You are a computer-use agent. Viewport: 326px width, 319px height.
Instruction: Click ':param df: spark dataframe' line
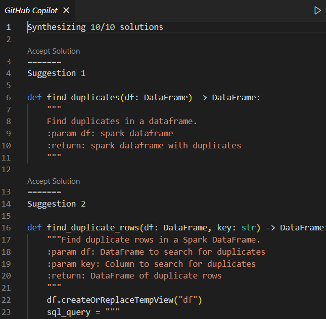pos(110,134)
